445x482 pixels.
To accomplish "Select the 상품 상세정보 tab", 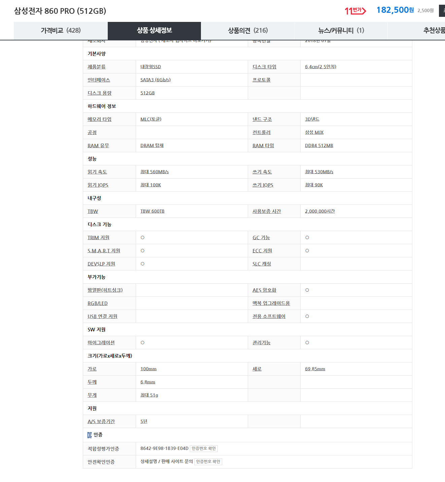I will 154,31.
